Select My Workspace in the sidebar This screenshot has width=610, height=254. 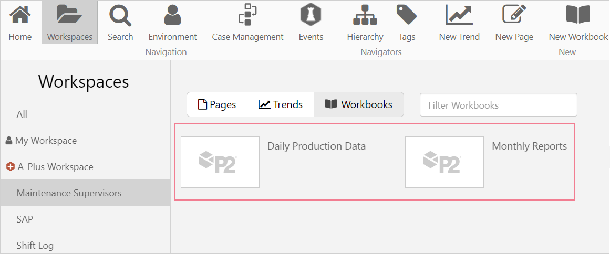(46, 141)
